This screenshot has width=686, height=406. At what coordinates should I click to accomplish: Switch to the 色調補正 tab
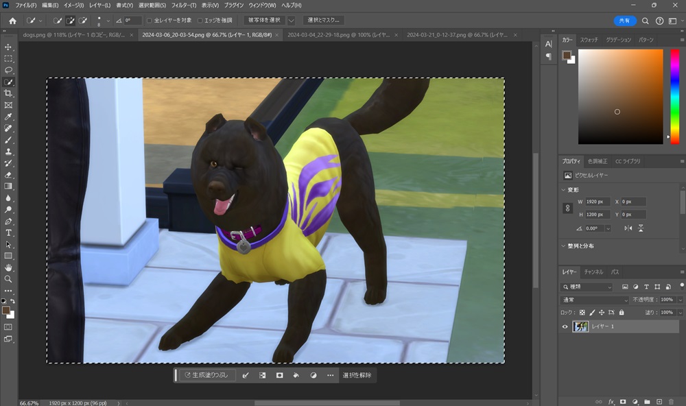point(598,161)
